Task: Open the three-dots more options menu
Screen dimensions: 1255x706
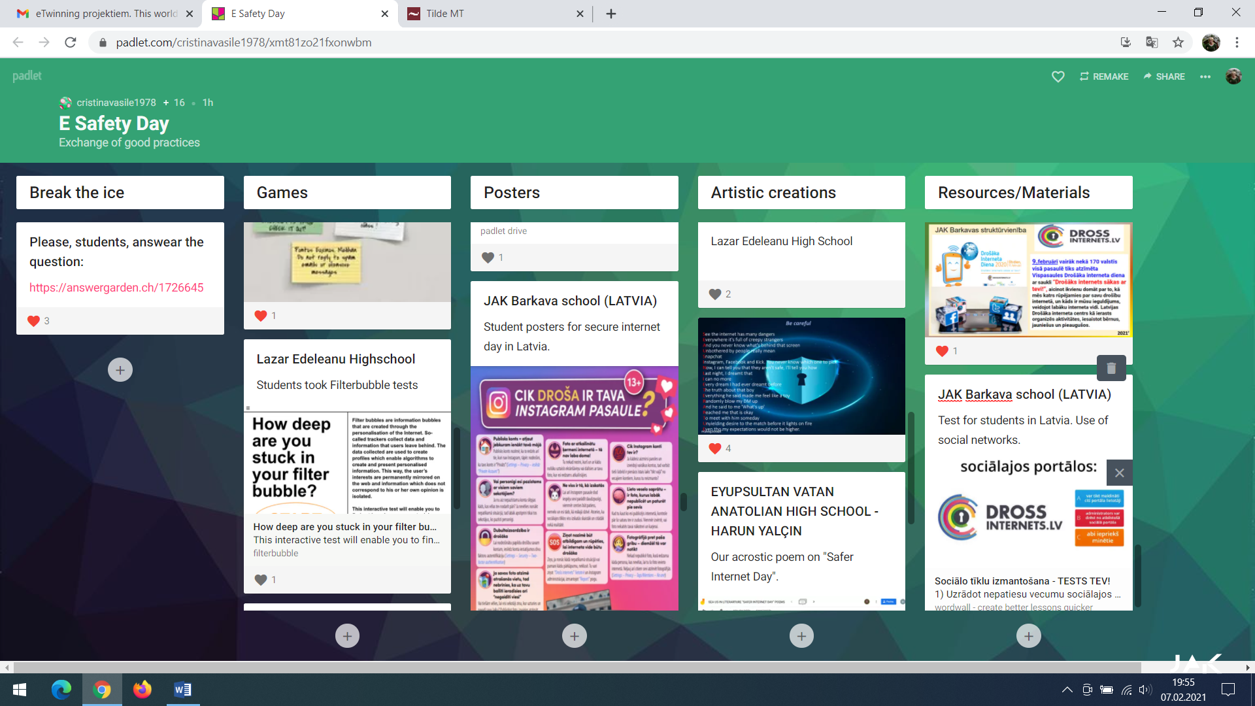Action: (1205, 76)
